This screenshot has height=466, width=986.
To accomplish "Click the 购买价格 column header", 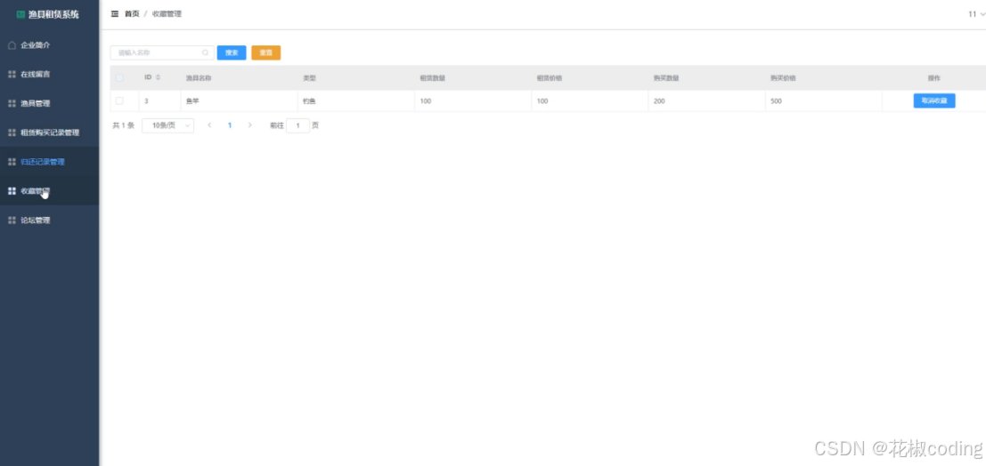I will pos(783,78).
